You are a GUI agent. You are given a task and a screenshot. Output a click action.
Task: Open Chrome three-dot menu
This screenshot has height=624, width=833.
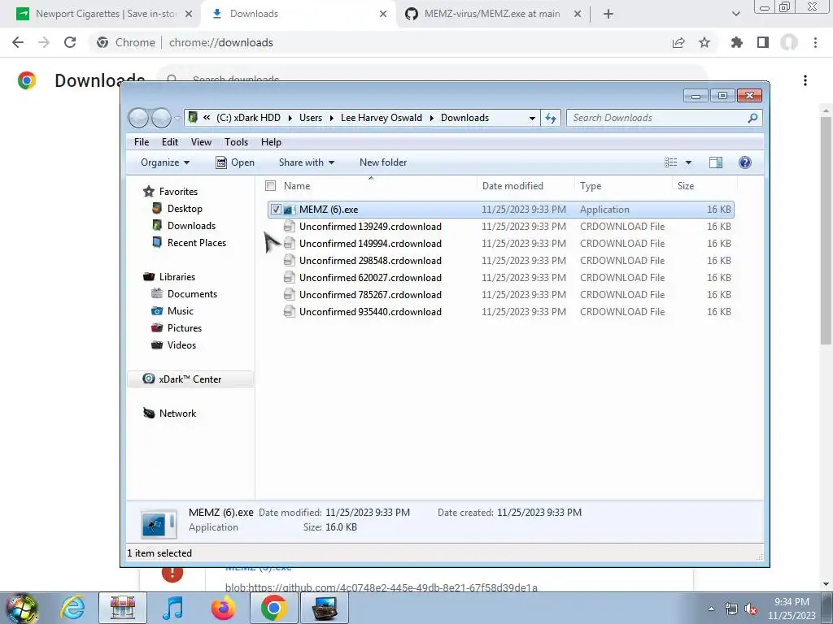click(x=815, y=42)
